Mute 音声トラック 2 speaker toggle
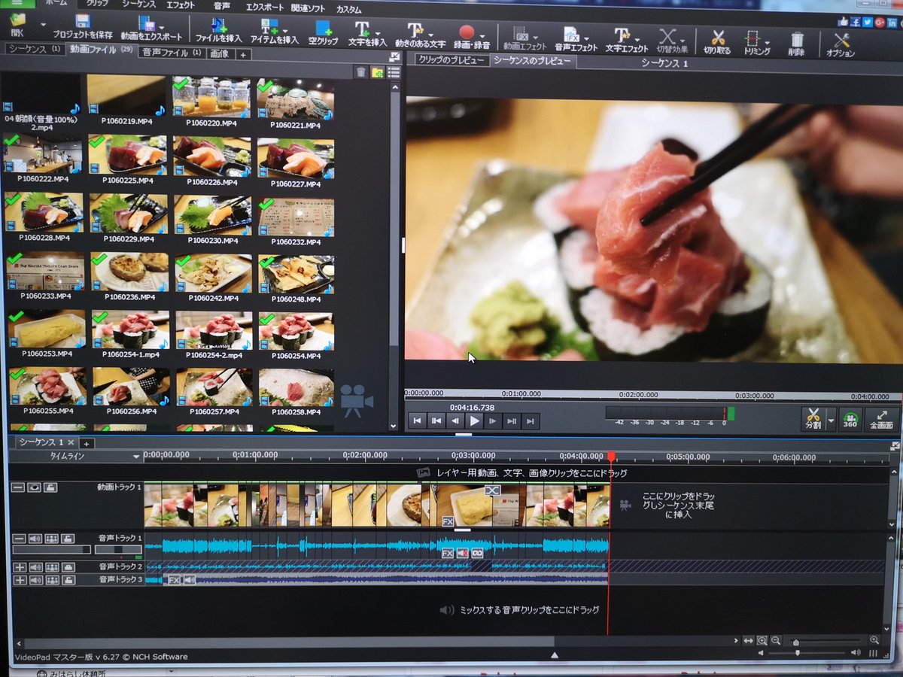 pos(35,566)
